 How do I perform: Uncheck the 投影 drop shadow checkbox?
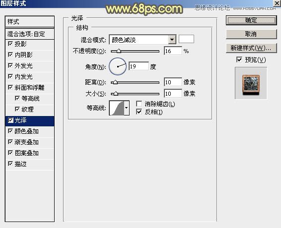[x=10, y=44]
